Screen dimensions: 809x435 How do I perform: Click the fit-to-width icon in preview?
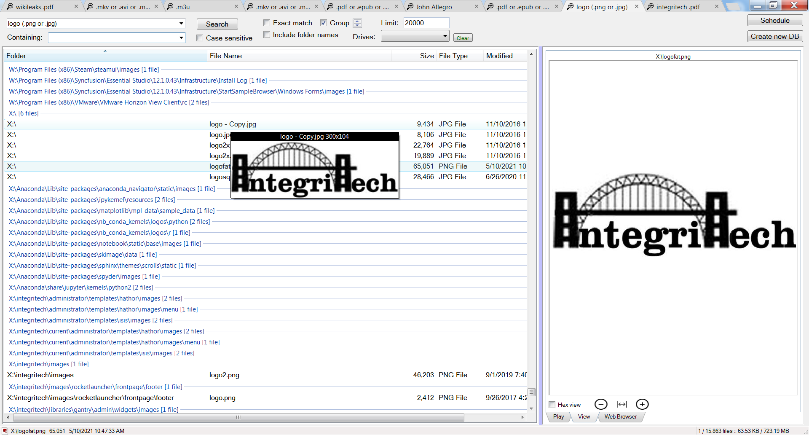tap(622, 405)
